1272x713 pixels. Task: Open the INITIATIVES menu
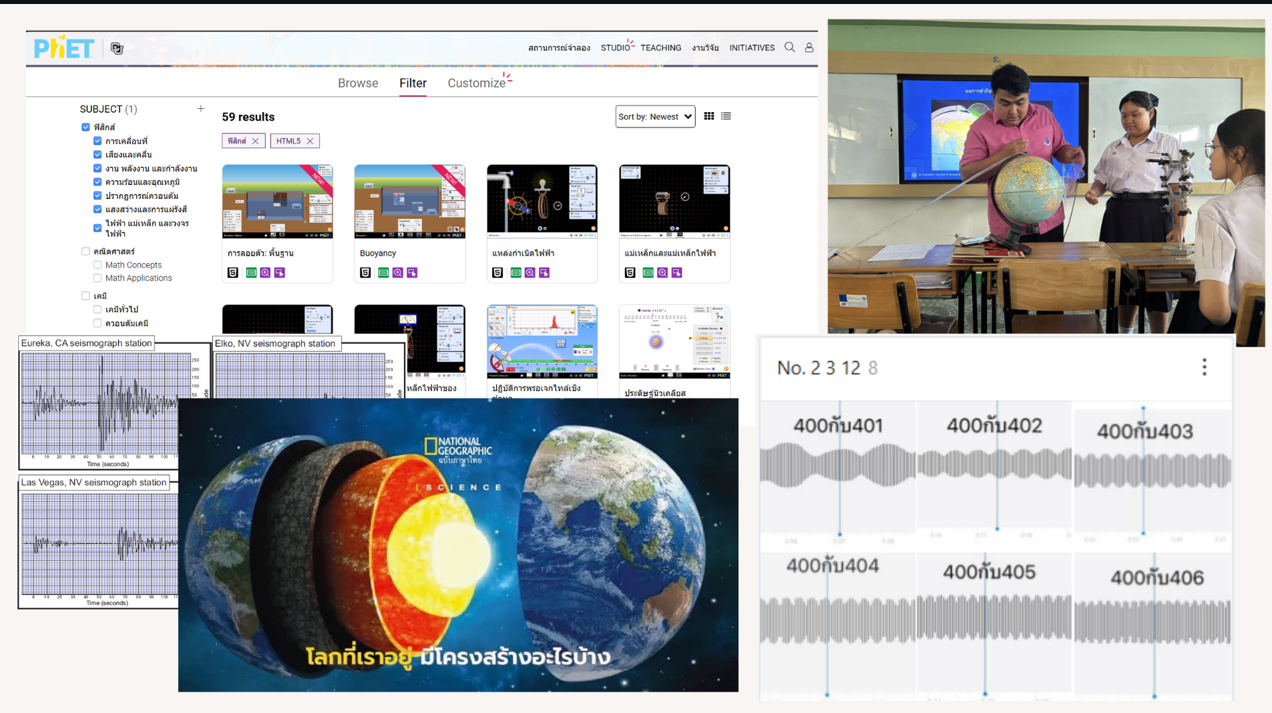click(x=752, y=47)
